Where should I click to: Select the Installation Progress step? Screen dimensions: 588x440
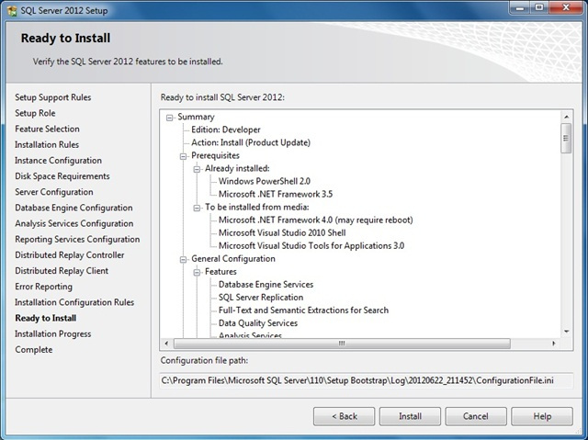(x=53, y=334)
